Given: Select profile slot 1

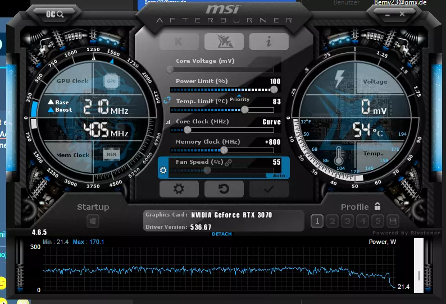Looking at the screenshot, I should (x=317, y=221).
